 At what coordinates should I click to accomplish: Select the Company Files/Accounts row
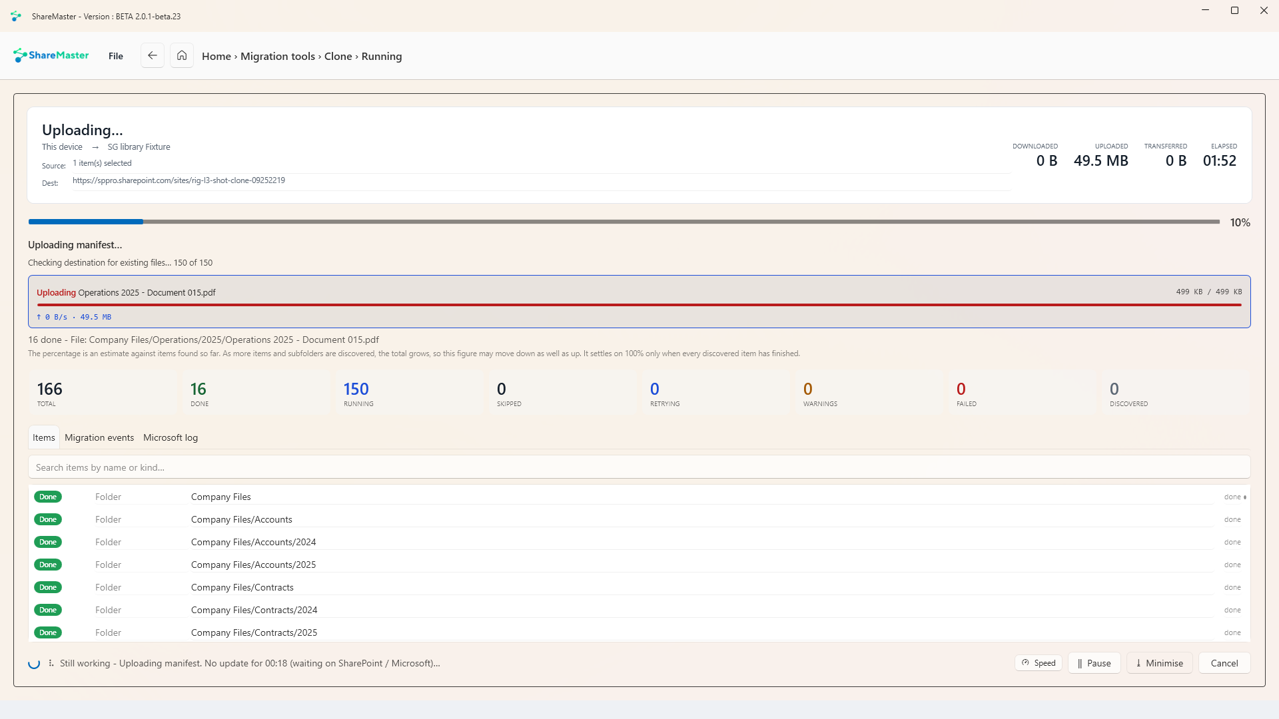pyautogui.click(x=639, y=519)
